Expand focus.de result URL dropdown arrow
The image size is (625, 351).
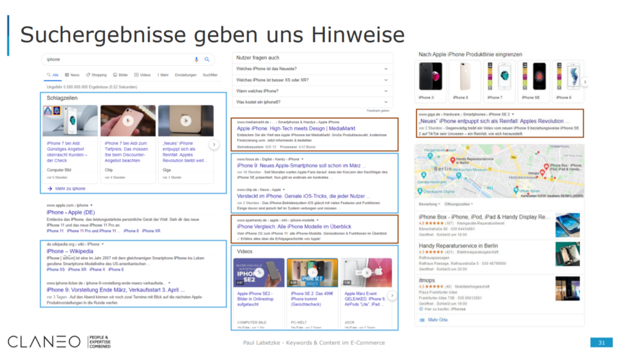302,159
